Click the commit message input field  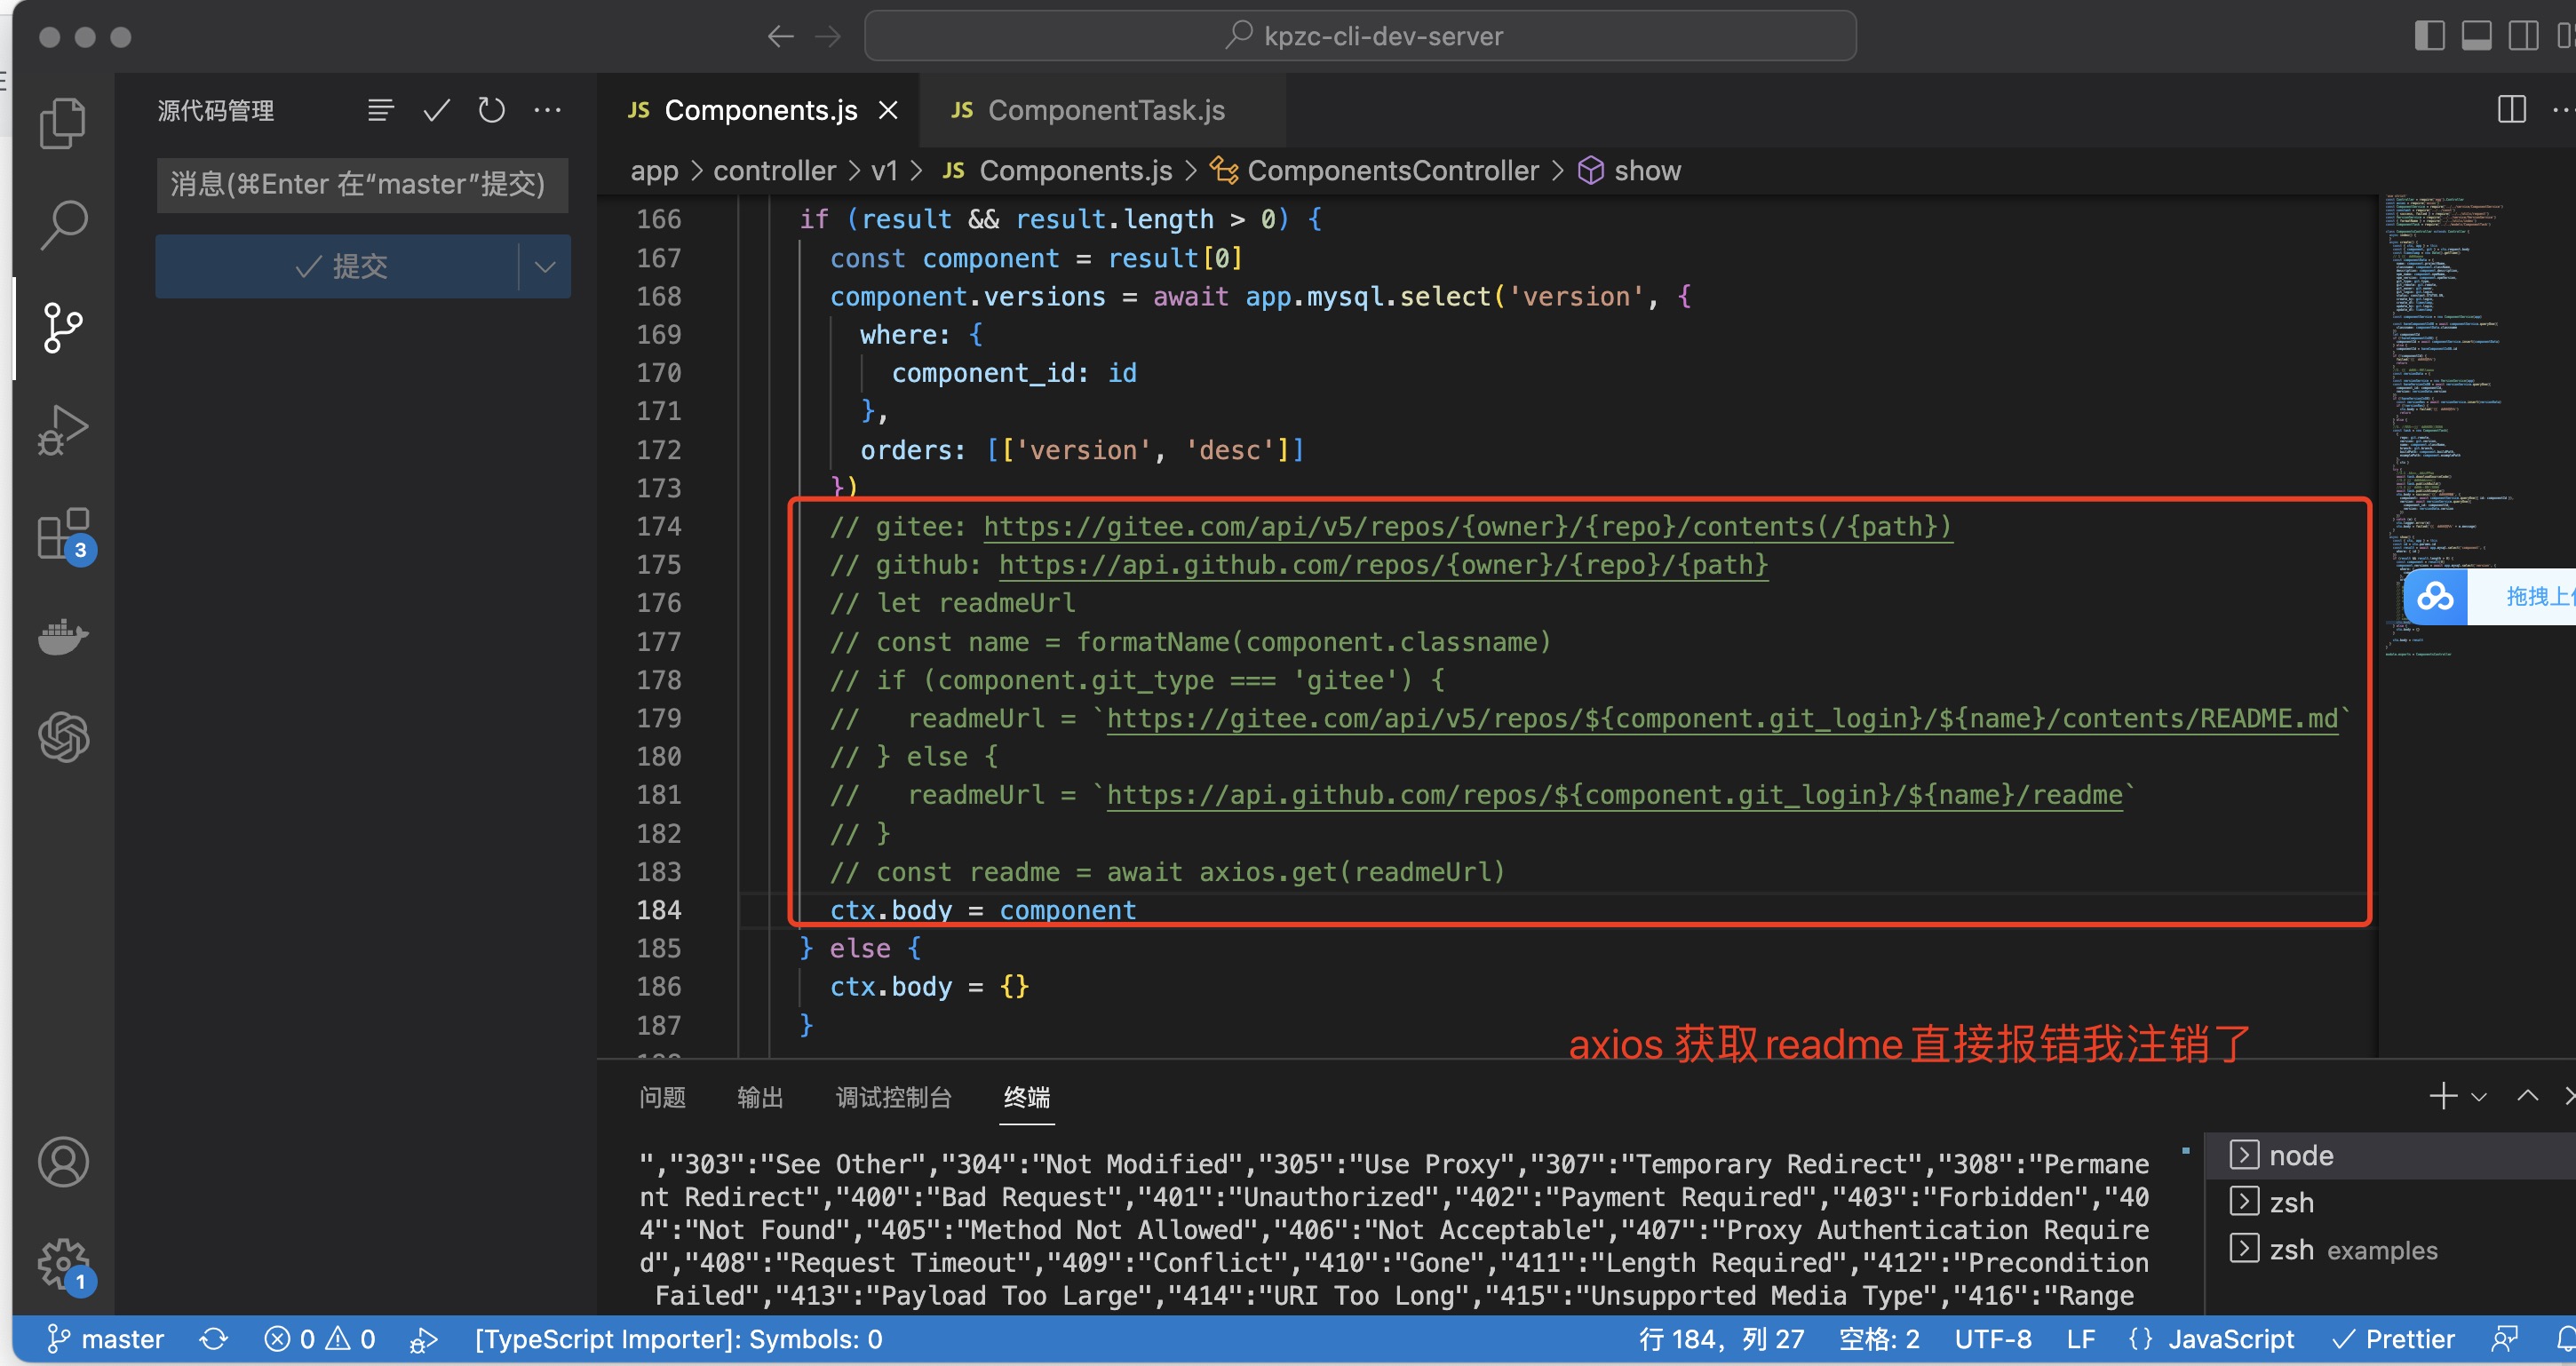pyautogui.click(x=362, y=184)
